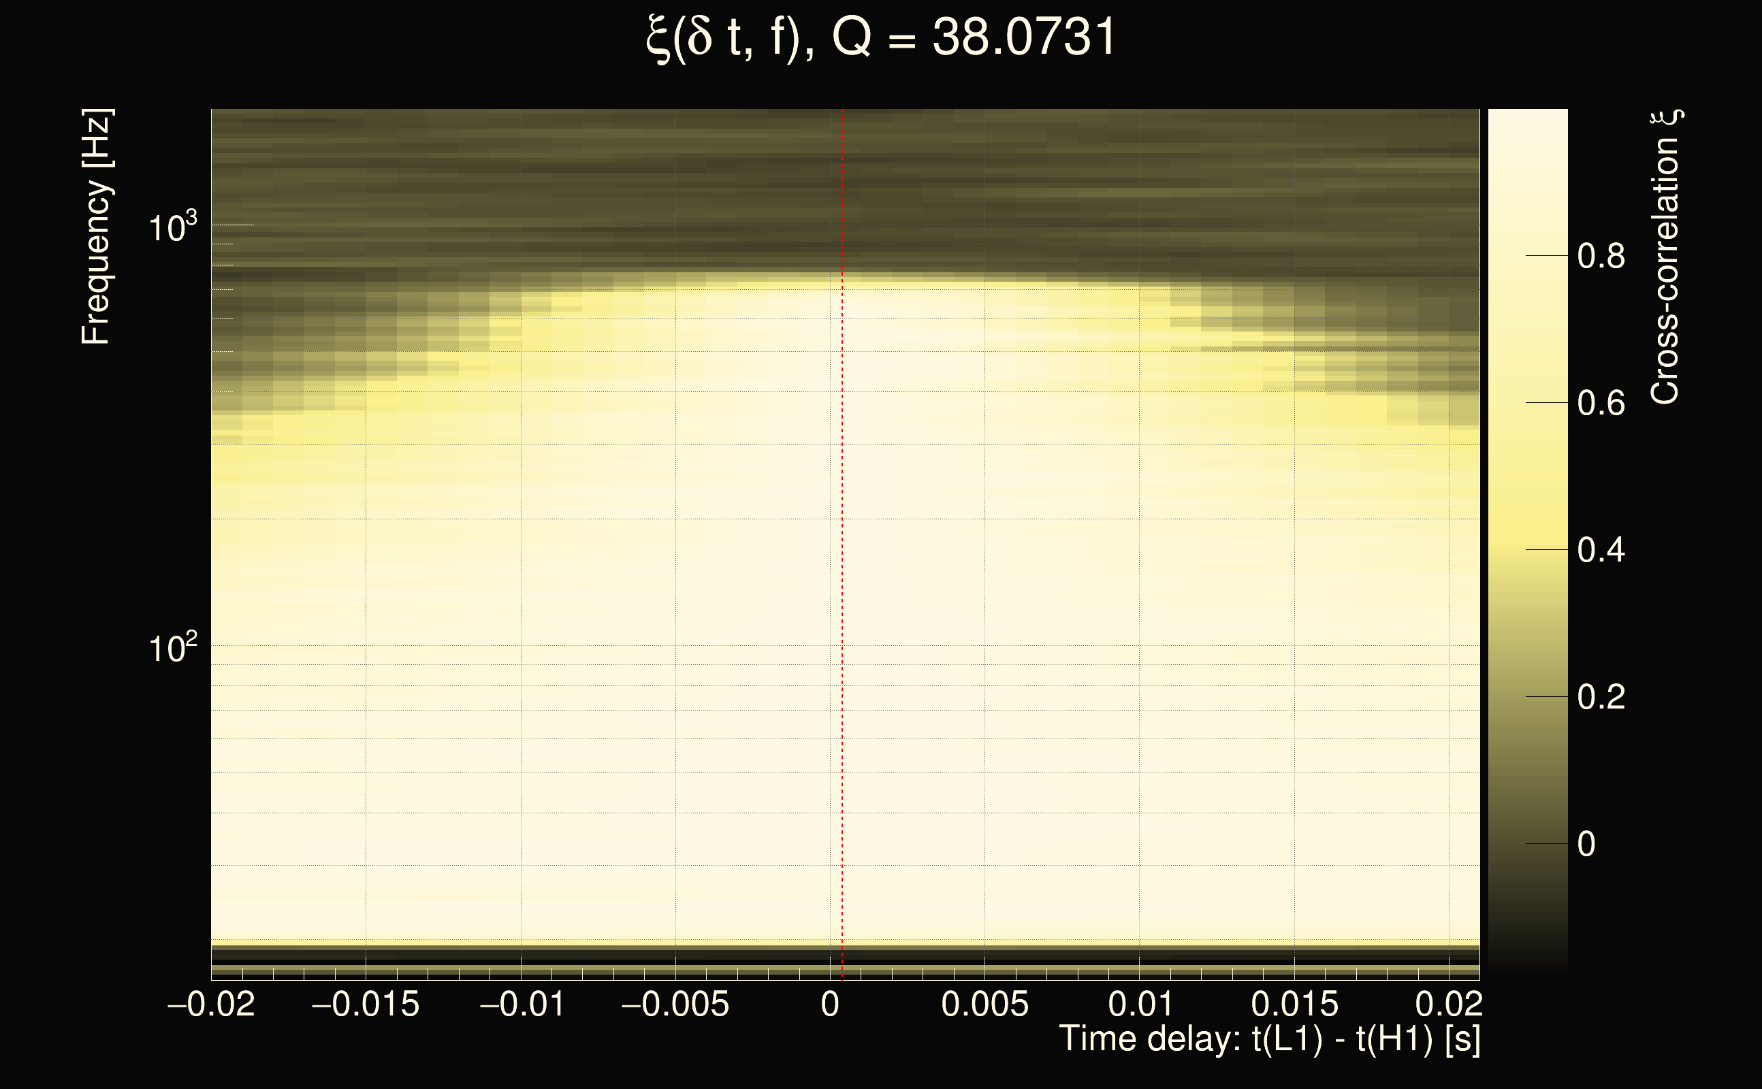This screenshot has width=1762, height=1089.
Task: Click the plot title showing Q = 38.0731
Action: [x=880, y=37]
